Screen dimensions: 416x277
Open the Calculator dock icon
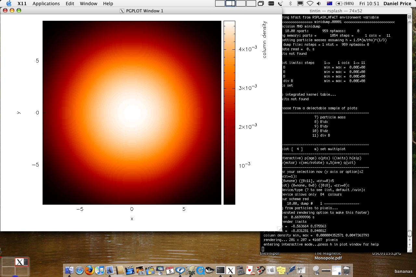pyautogui.click(x=240, y=270)
